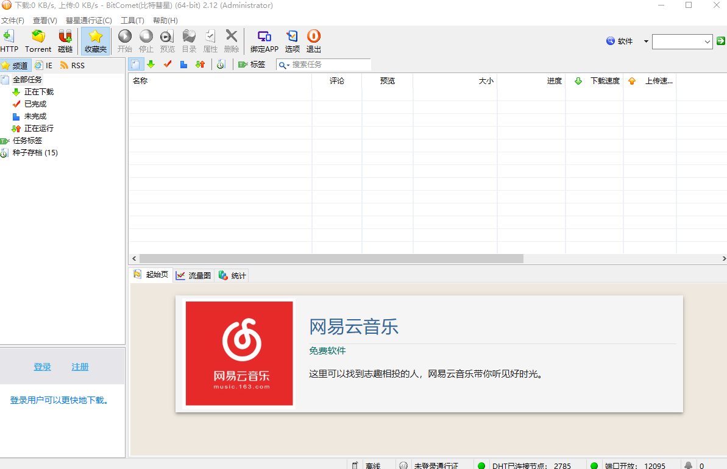Toggle the green downloading filter arrow in filter bar

(151, 65)
